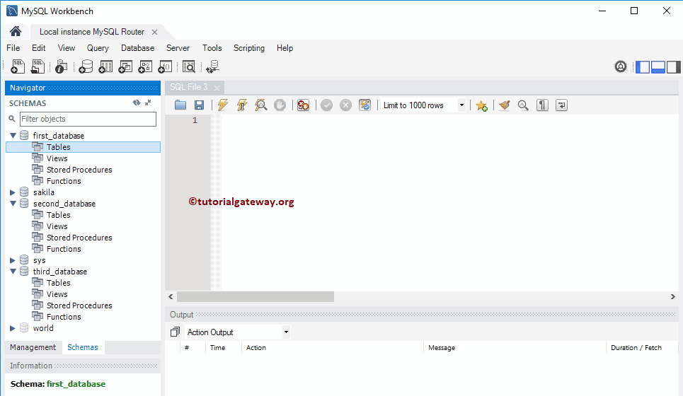The width and height of the screenshot is (683, 396).
Task: Open Workbench preferences gear icon
Action: pyautogui.click(x=620, y=66)
